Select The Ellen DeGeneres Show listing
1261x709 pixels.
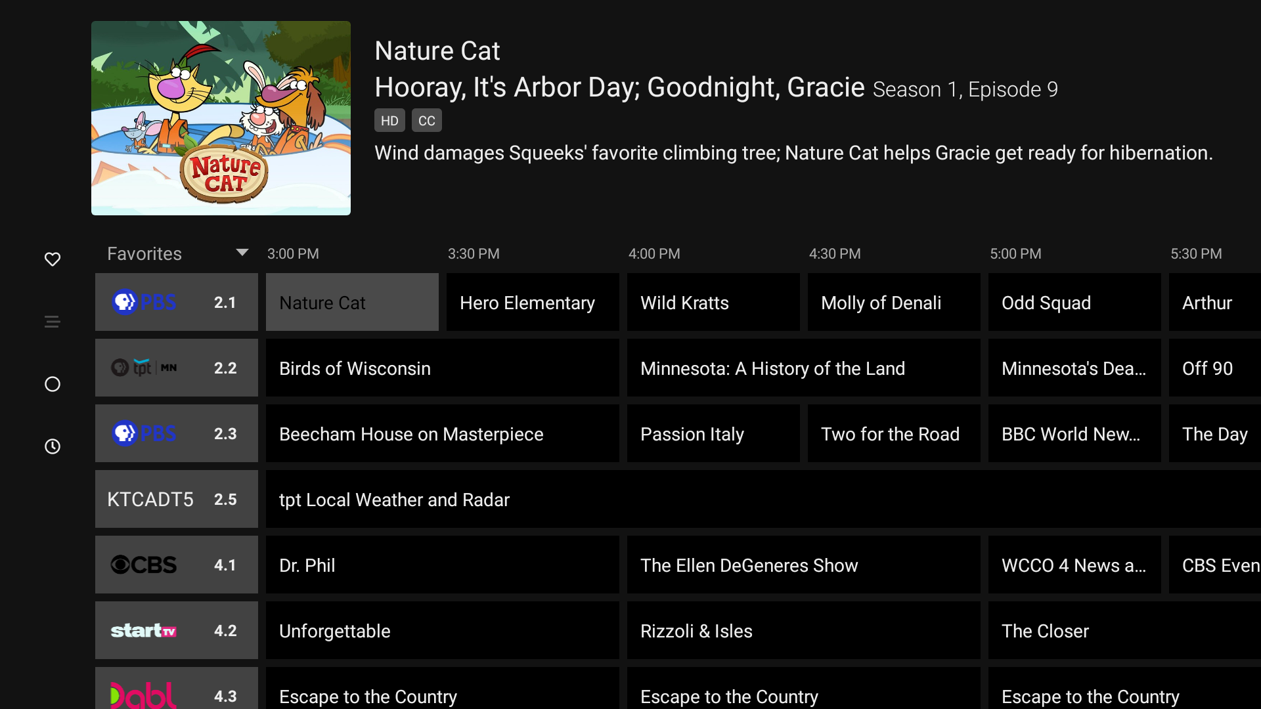803,565
